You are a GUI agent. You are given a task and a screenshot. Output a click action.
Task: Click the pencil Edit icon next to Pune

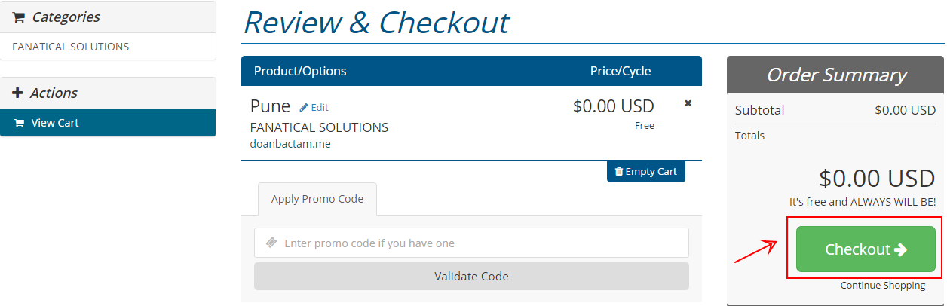pos(304,107)
